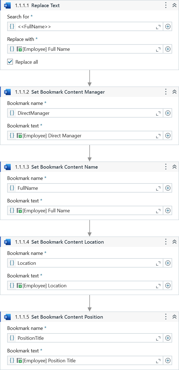Uncheck the Replace all checkbox

10,62
